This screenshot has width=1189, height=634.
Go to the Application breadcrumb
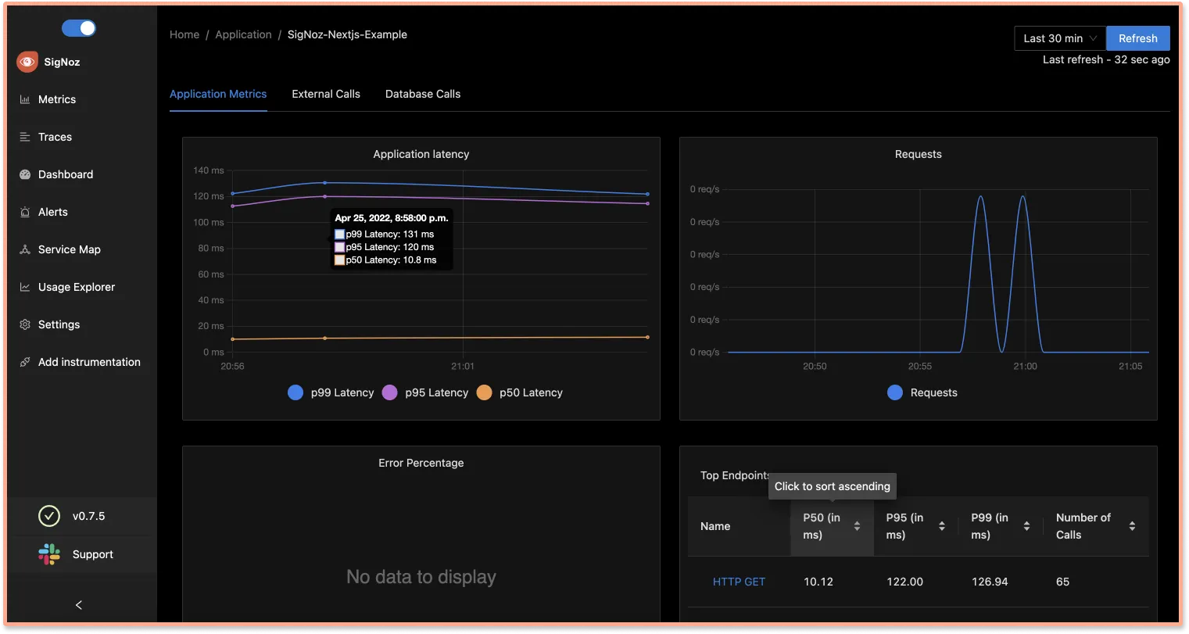(x=243, y=34)
